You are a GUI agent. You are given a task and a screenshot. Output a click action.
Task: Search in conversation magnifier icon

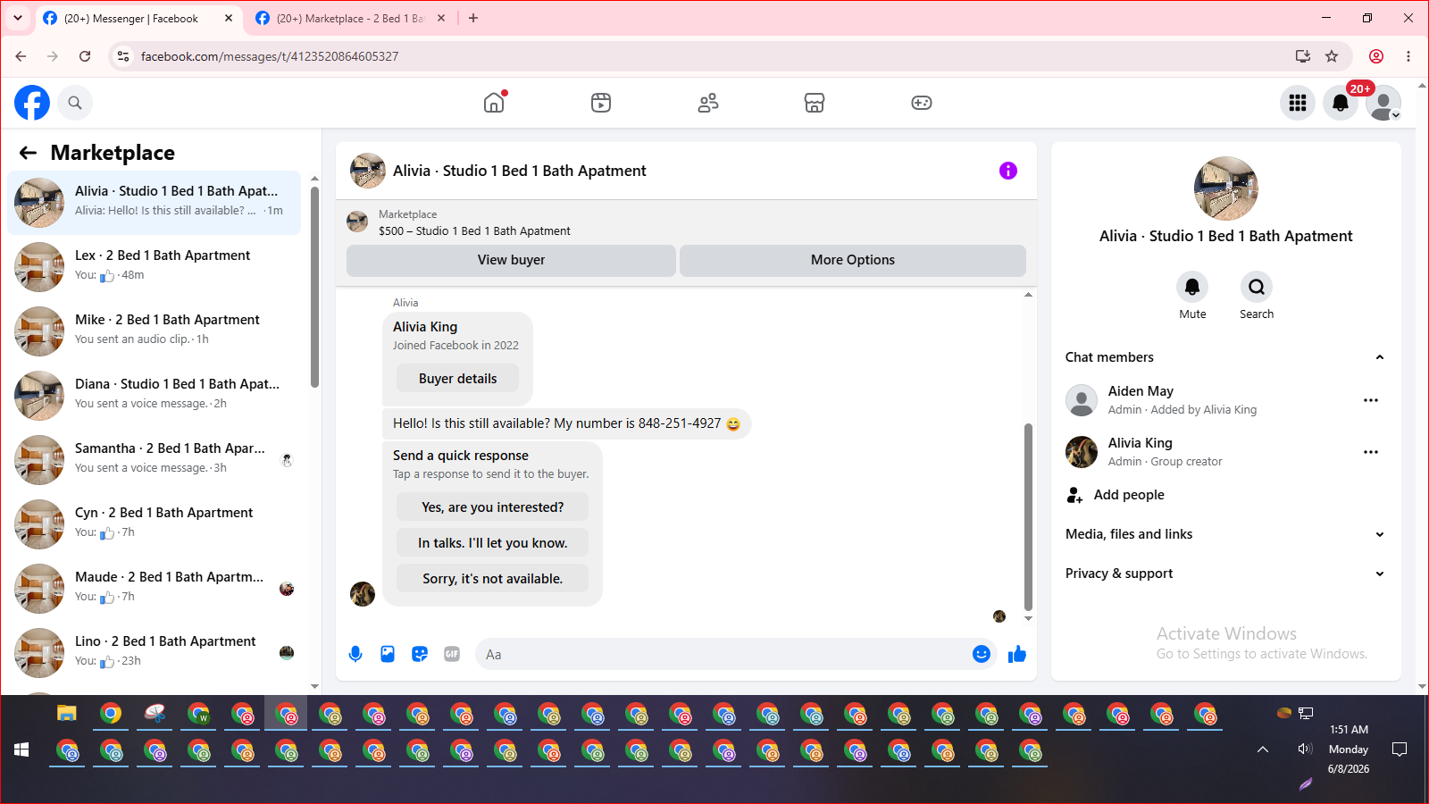pyautogui.click(x=1257, y=287)
